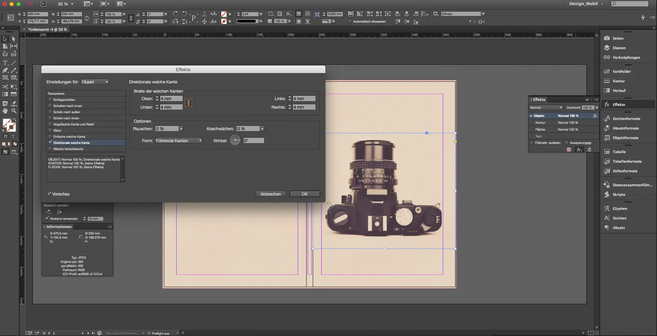Open the Ebenen layers panel
The height and width of the screenshot is (336, 657).
point(619,48)
